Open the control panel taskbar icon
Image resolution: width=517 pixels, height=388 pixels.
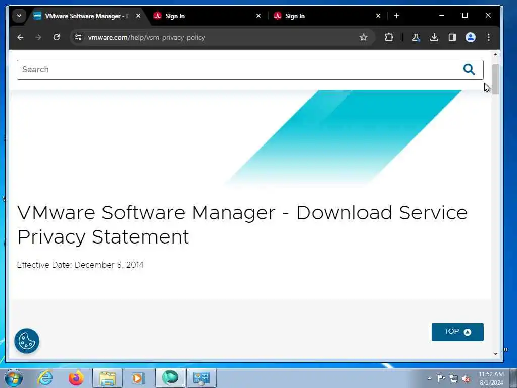click(x=201, y=378)
